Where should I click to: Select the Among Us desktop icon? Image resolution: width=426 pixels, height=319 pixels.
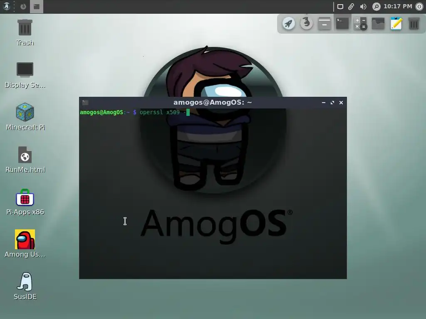(x=25, y=243)
